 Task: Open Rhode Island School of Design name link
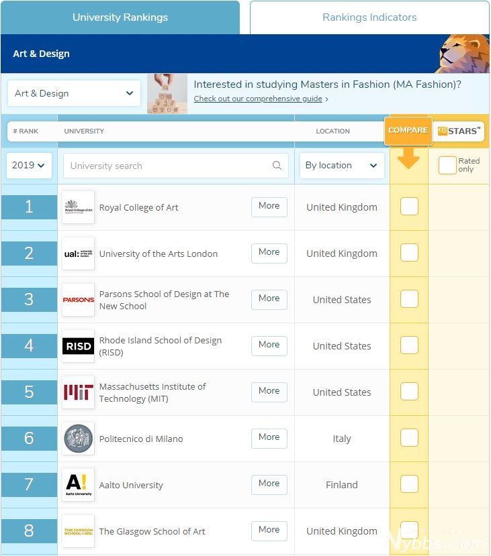[x=161, y=346]
